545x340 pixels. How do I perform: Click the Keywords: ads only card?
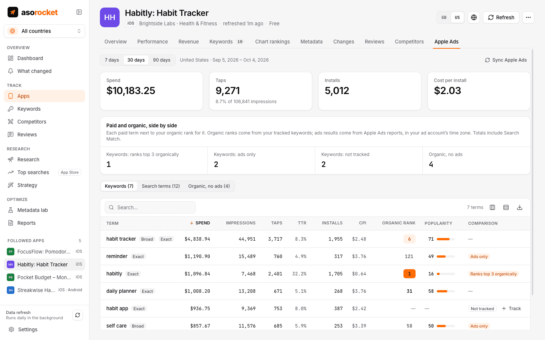(x=261, y=161)
